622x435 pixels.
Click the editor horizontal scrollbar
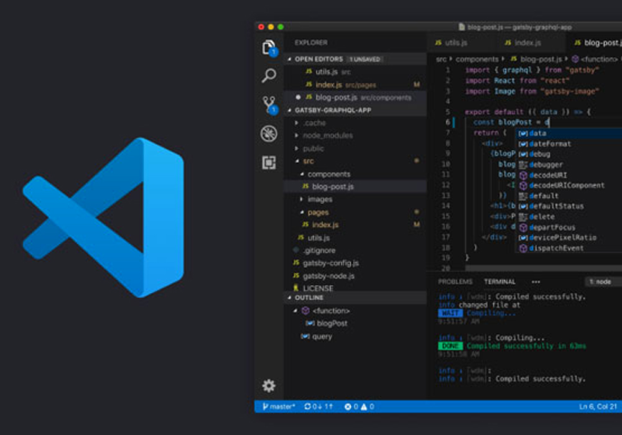click(x=544, y=268)
